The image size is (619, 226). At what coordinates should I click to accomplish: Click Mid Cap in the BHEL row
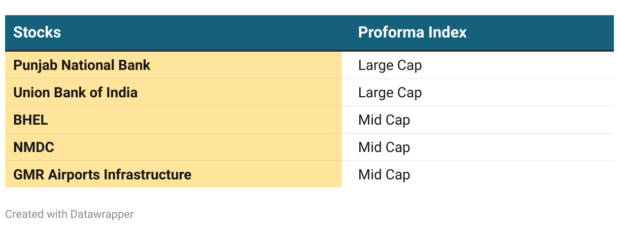(x=384, y=120)
